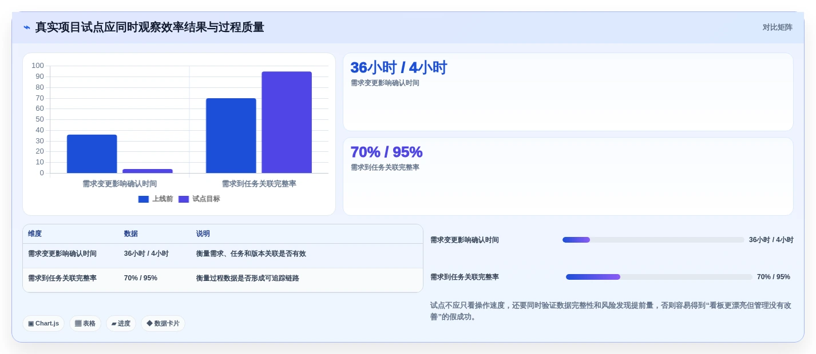Click progress bar for 需求变更影响确认时间
This screenshot has height=354, width=816.
(x=653, y=240)
